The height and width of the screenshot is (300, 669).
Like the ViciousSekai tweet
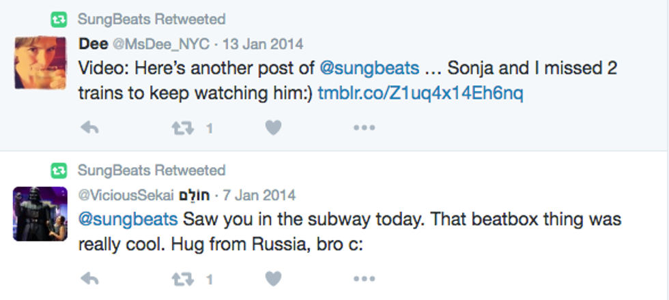[273, 278]
